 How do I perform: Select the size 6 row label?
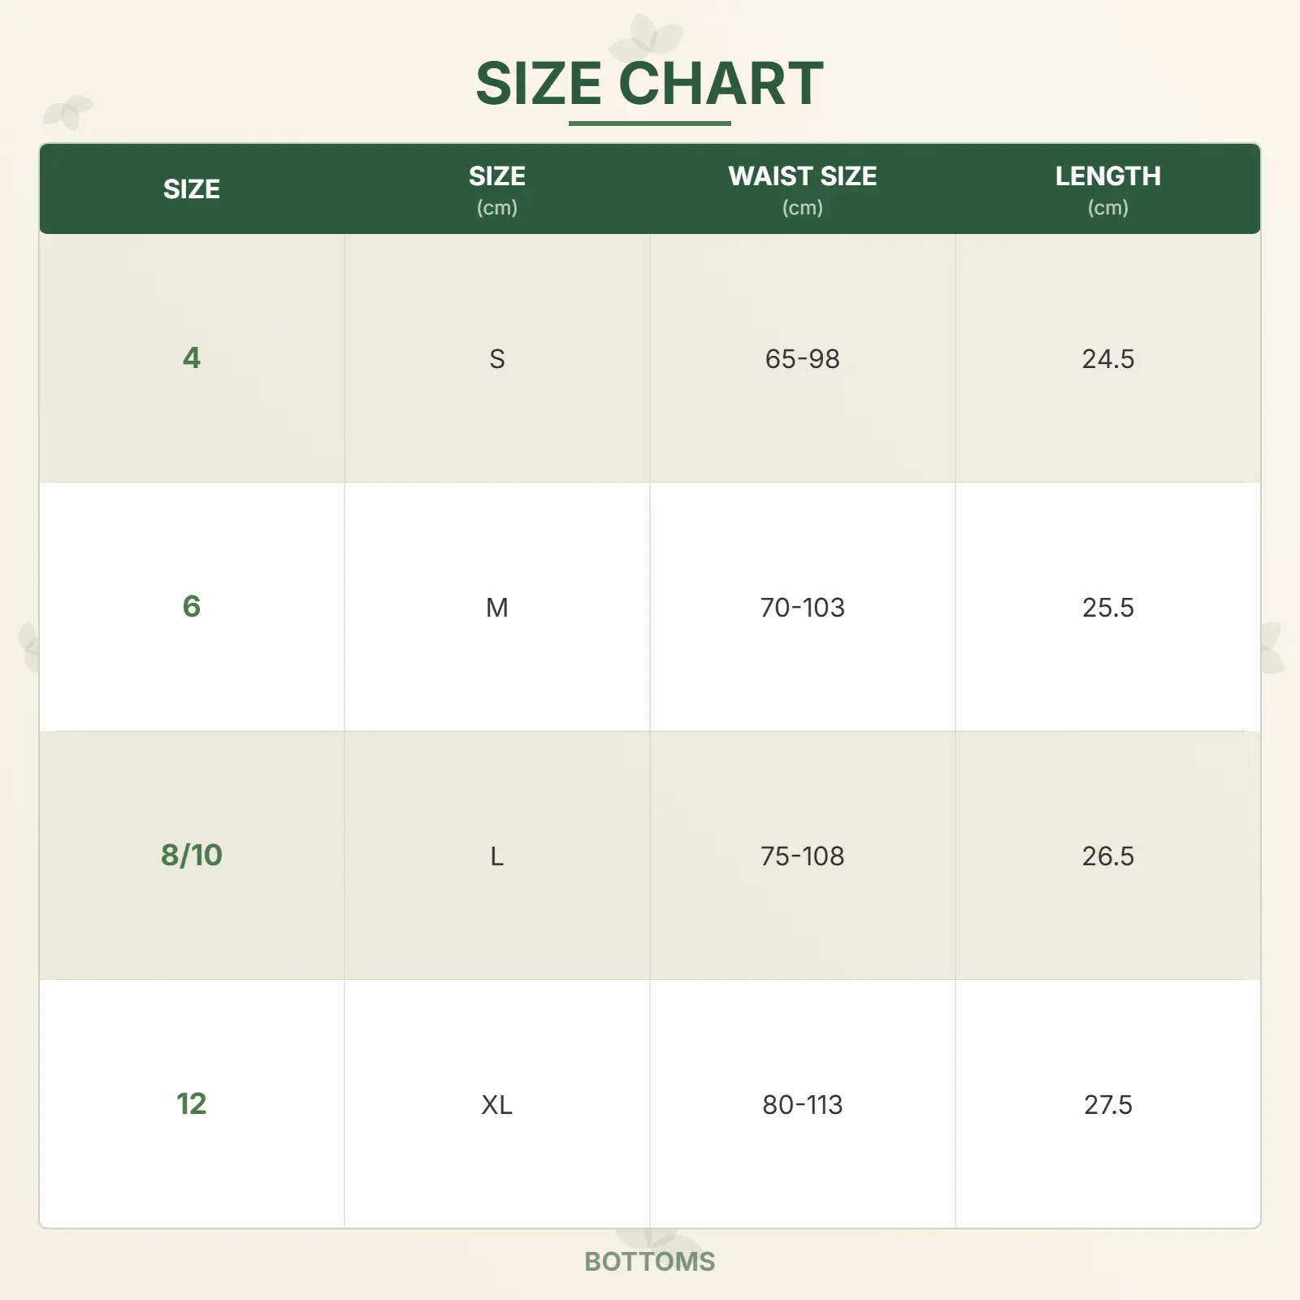tap(191, 607)
